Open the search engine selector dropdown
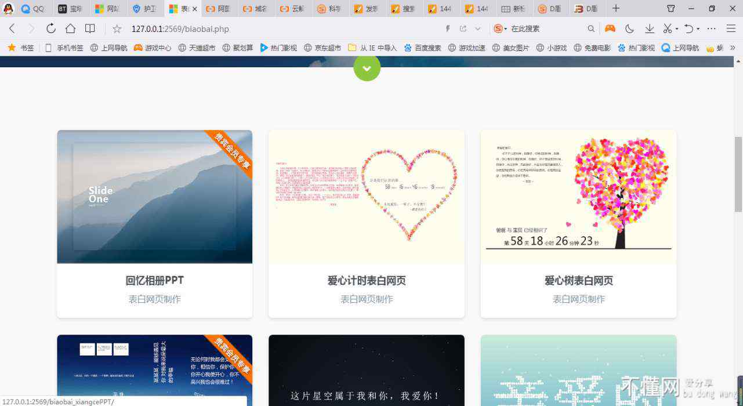Image resolution: width=743 pixels, height=406 pixels. 506,29
